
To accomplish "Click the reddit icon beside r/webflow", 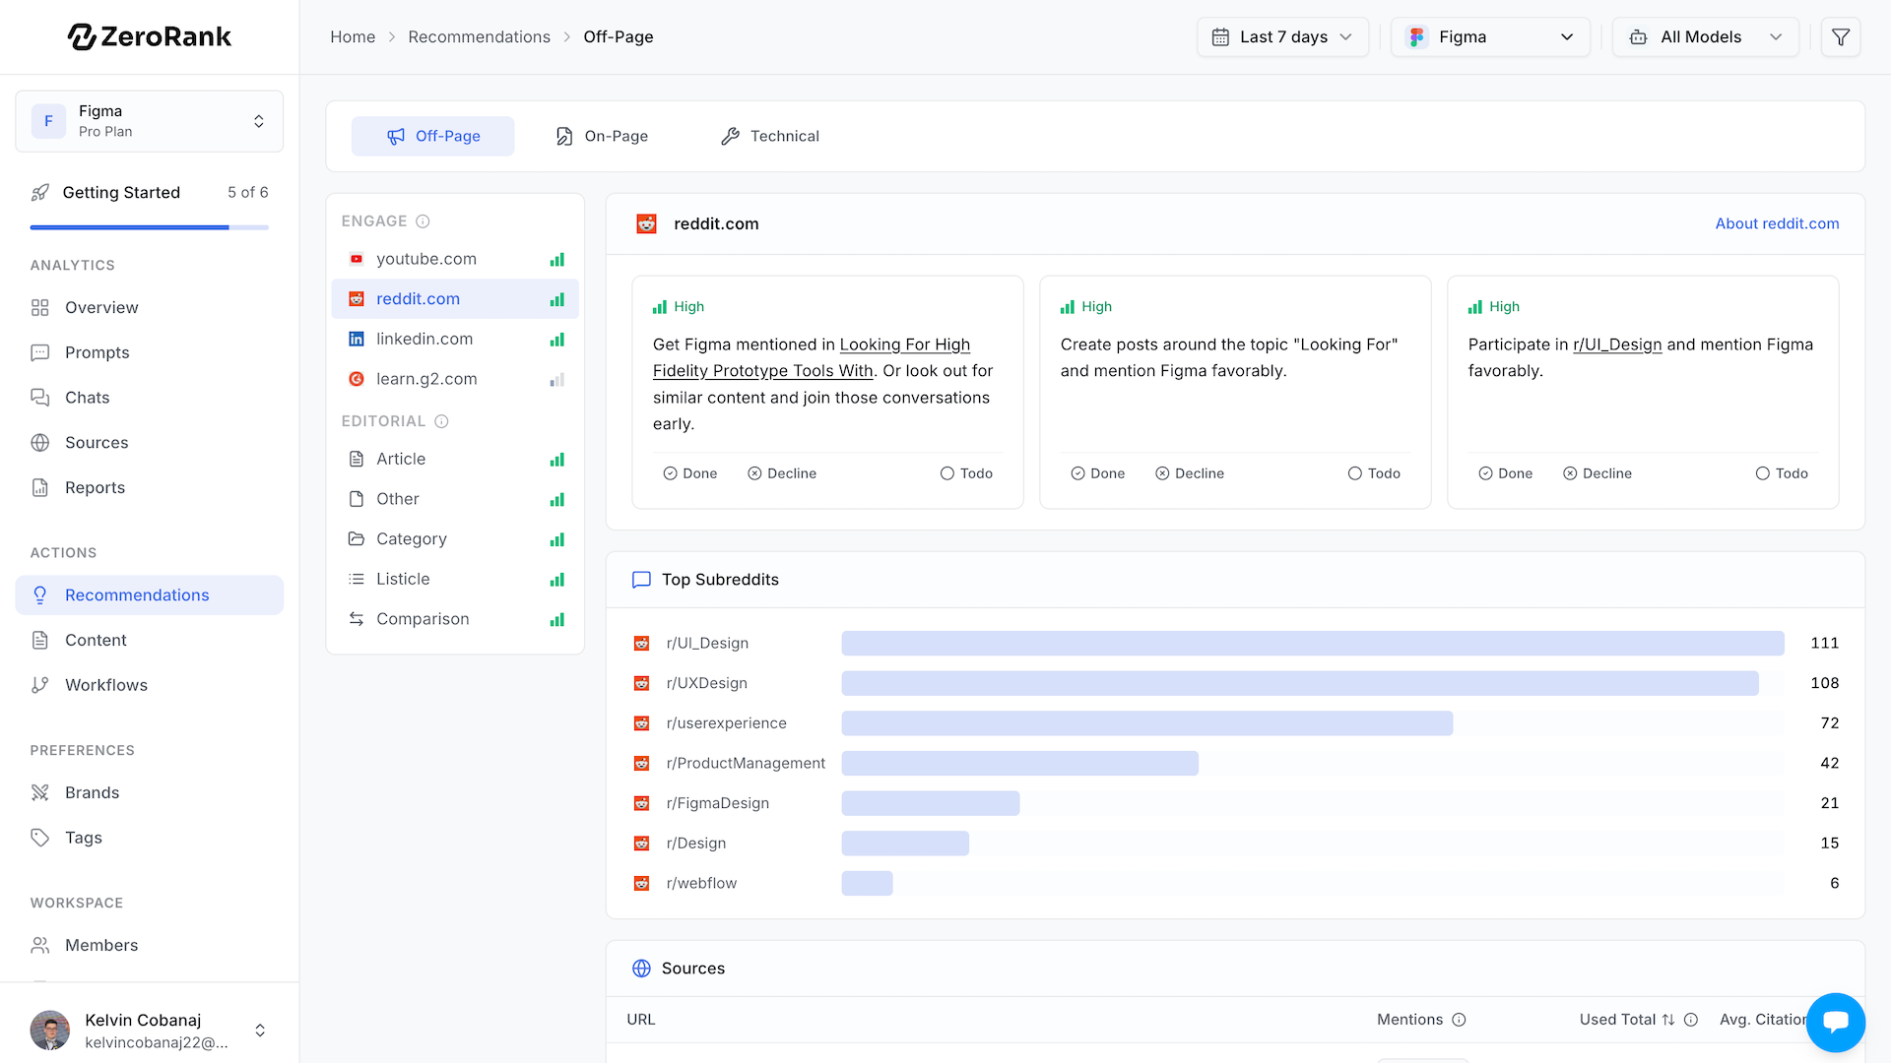I will pyautogui.click(x=641, y=883).
